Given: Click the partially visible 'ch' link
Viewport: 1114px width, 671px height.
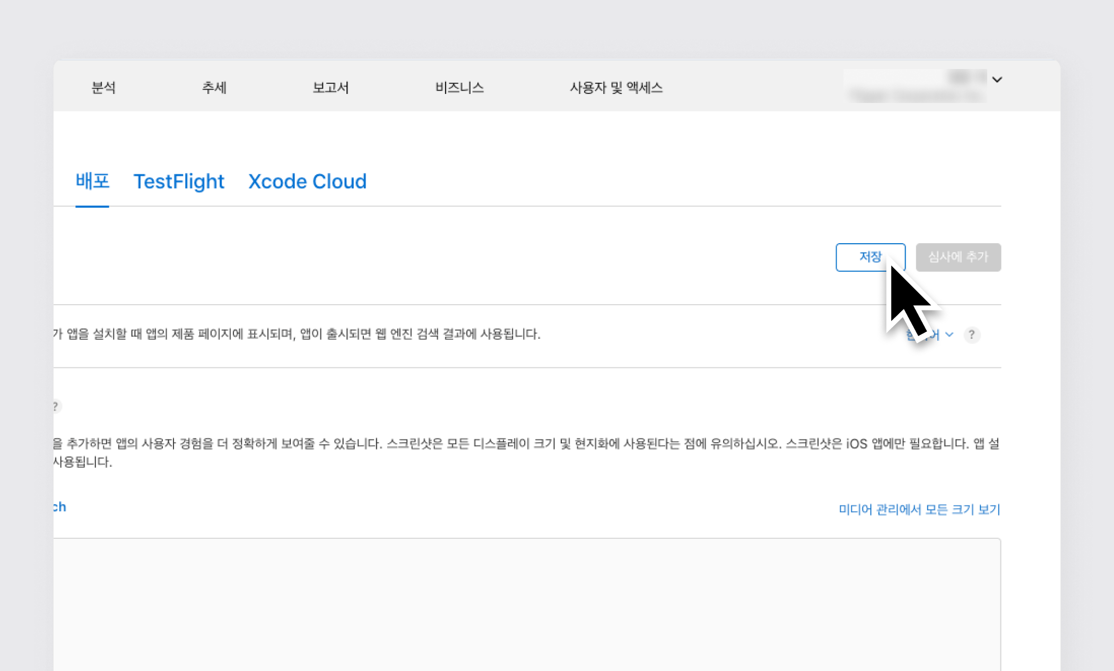Looking at the screenshot, I should pos(60,507).
